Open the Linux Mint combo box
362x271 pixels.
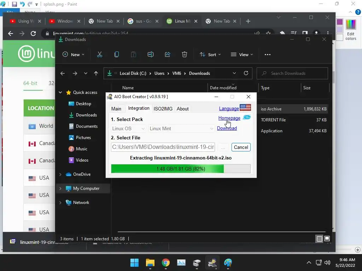pos(181,128)
